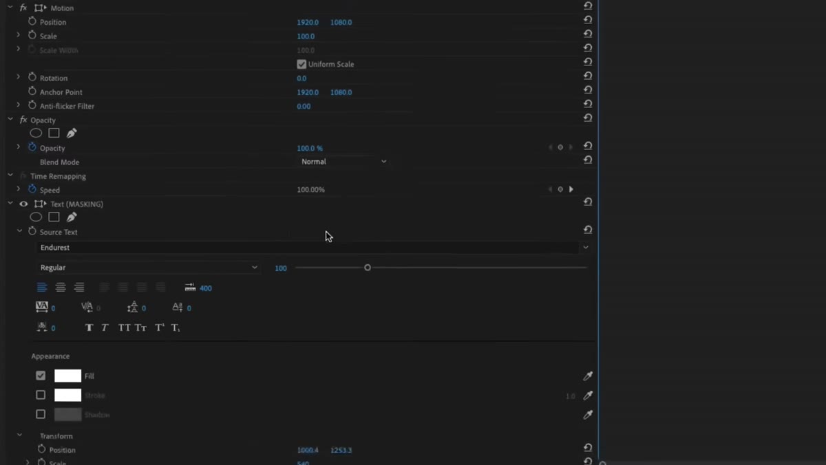826x465 pixels.
Task: Reset the Source Text parameter
Action: [x=588, y=230]
